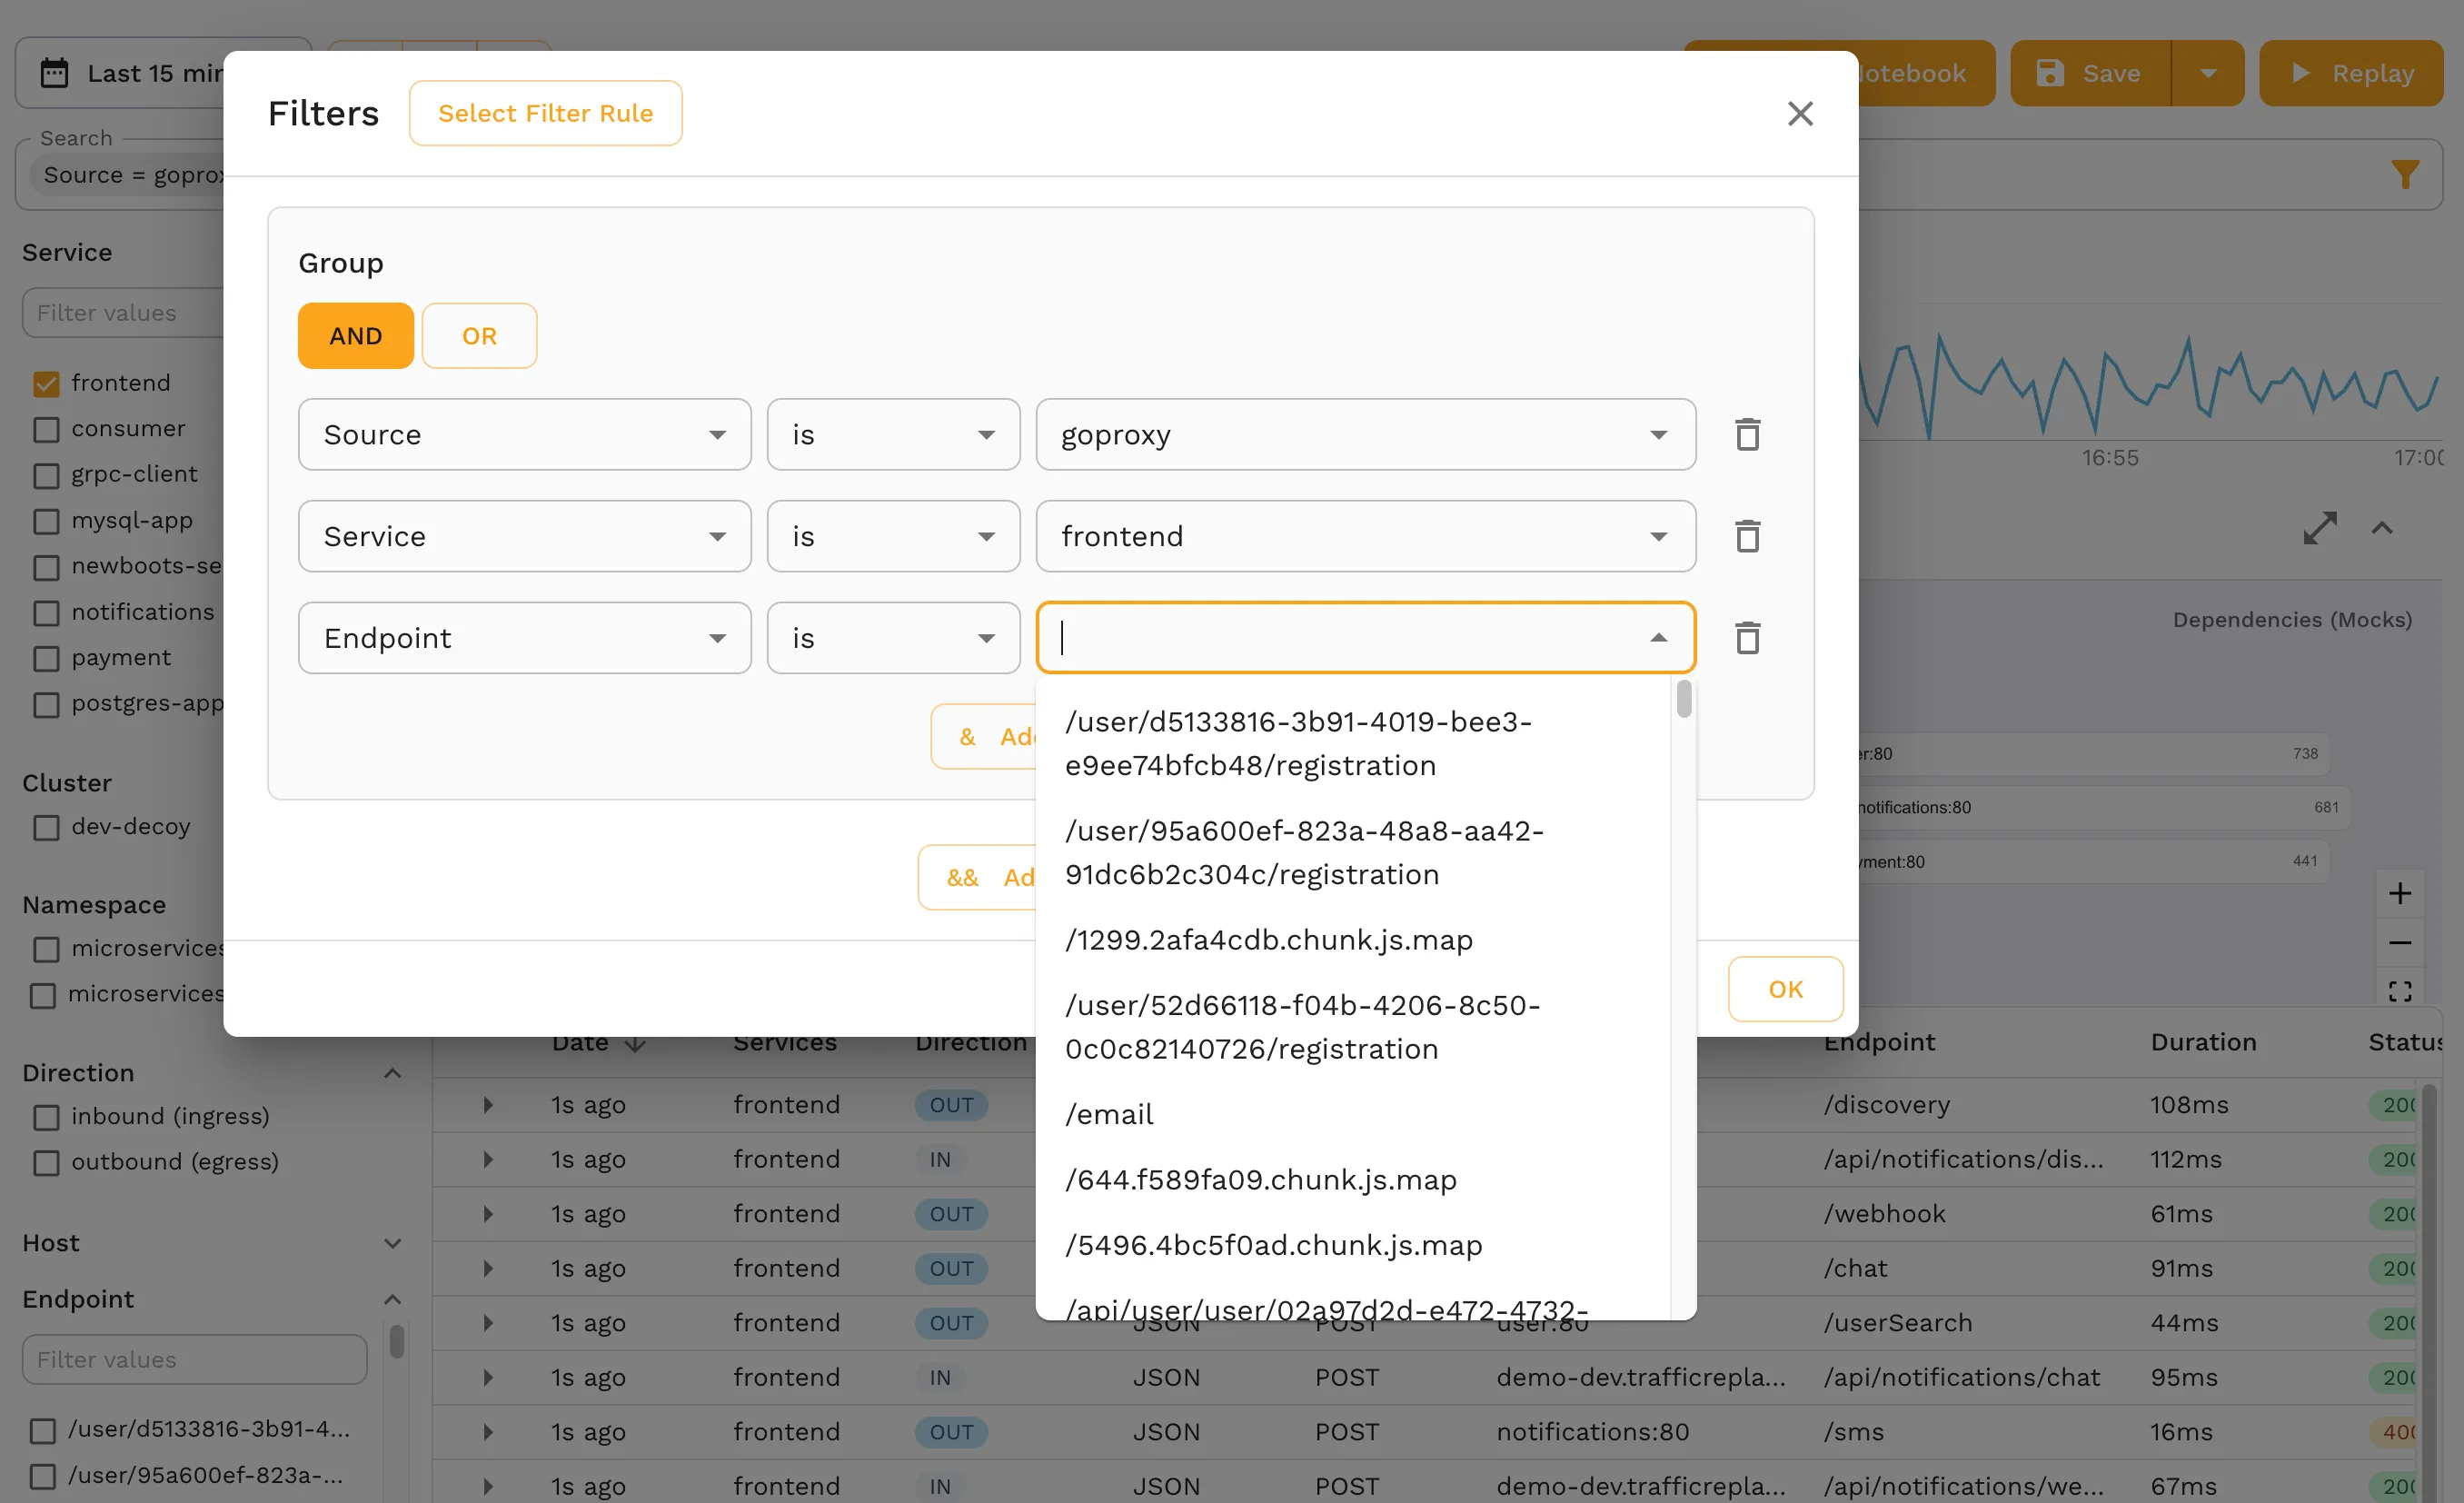Click the fit-to-screen icon
The height and width of the screenshot is (1503, 2464).
pos(2400,991)
